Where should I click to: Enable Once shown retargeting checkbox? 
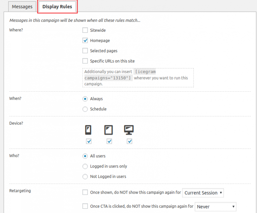pyautogui.click(x=85, y=193)
